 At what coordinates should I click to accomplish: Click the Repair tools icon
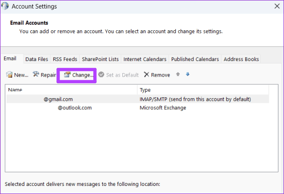click(36, 74)
